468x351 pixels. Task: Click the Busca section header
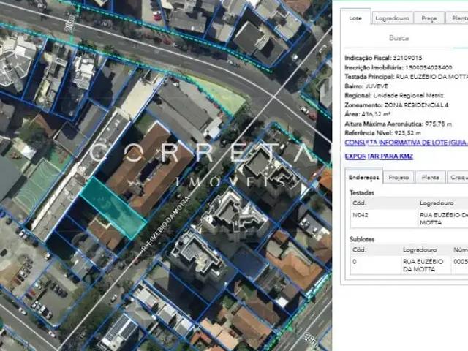pyautogui.click(x=399, y=38)
